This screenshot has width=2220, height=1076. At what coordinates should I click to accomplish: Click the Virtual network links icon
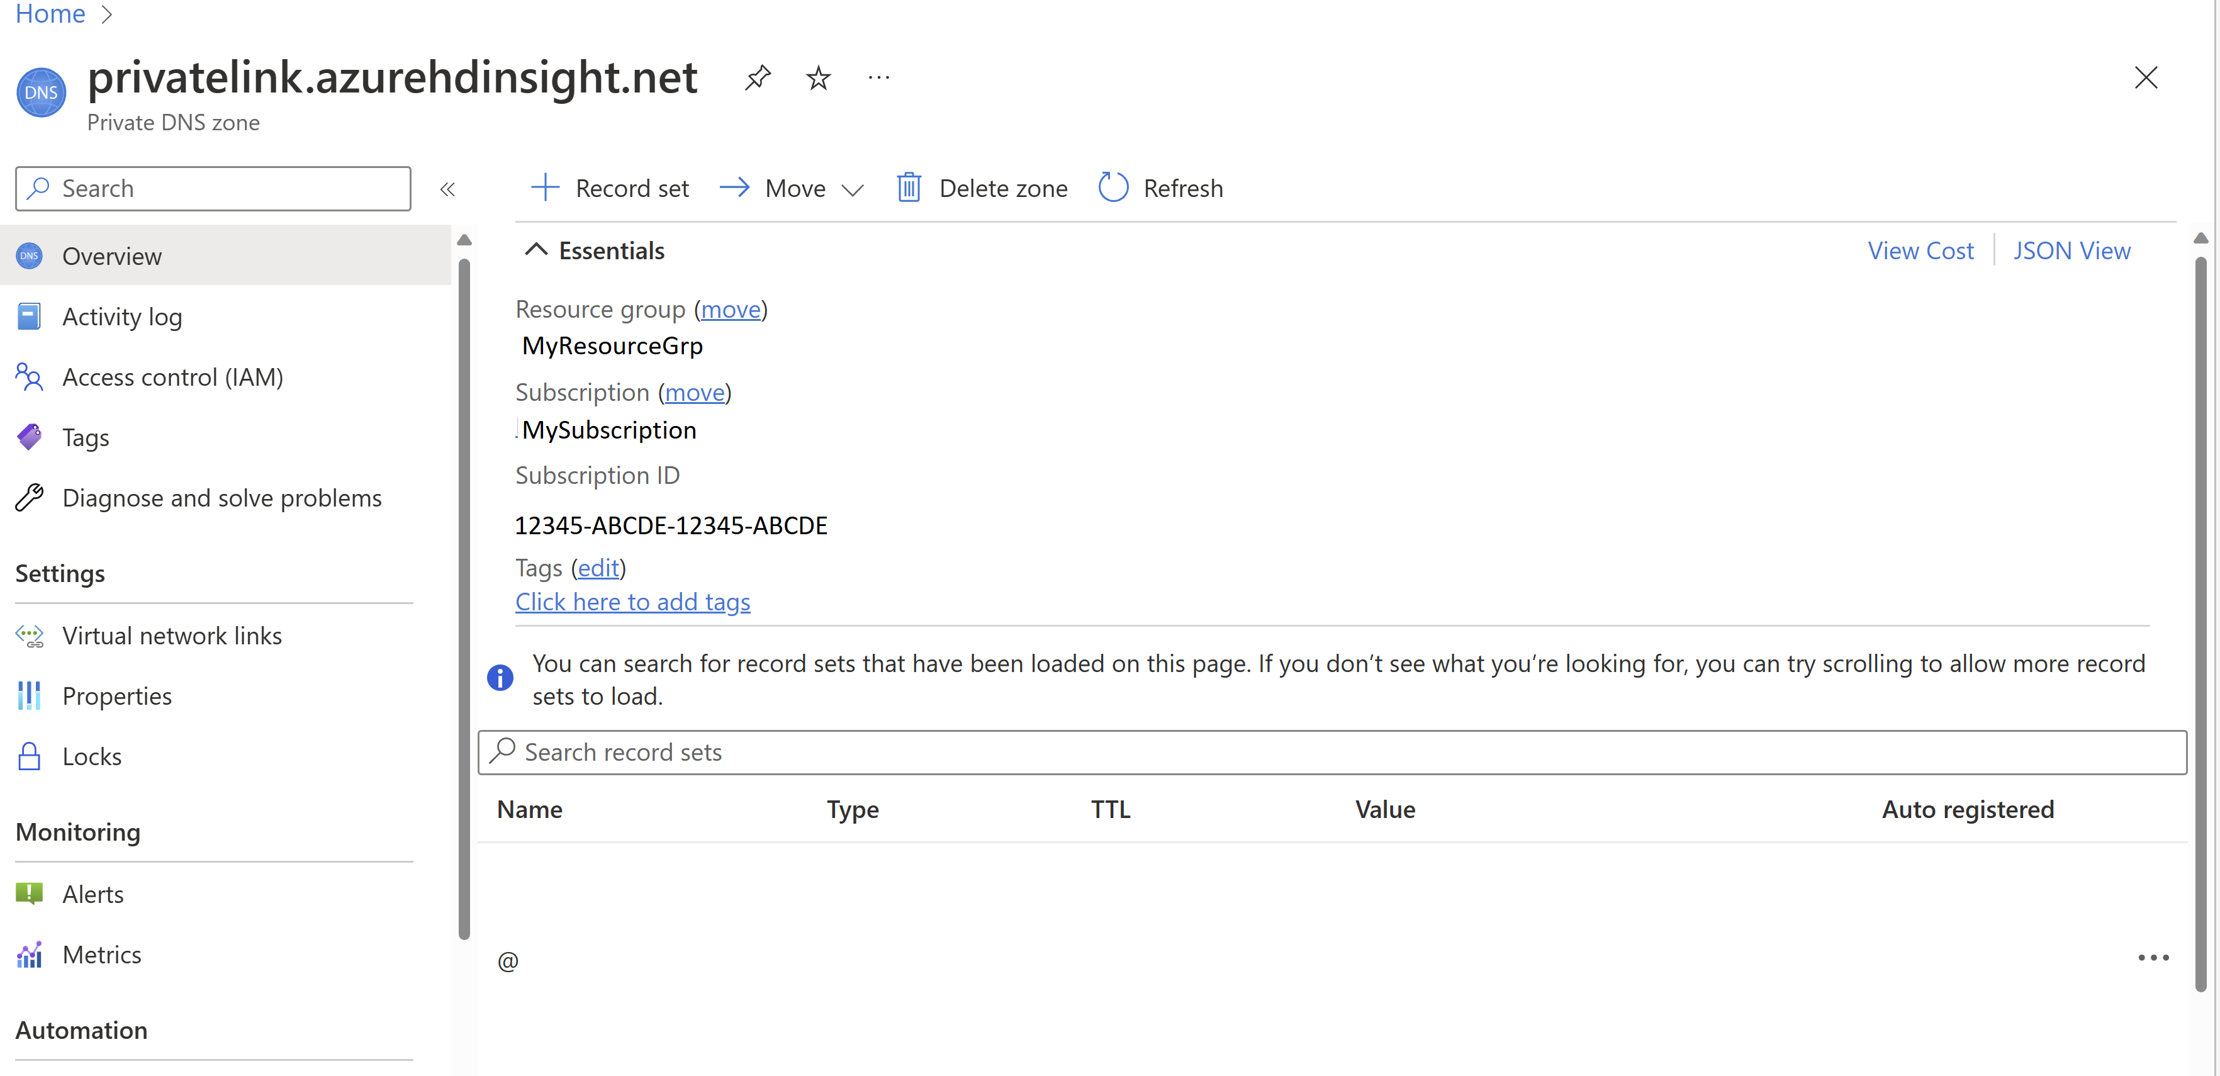coord(31,636)
